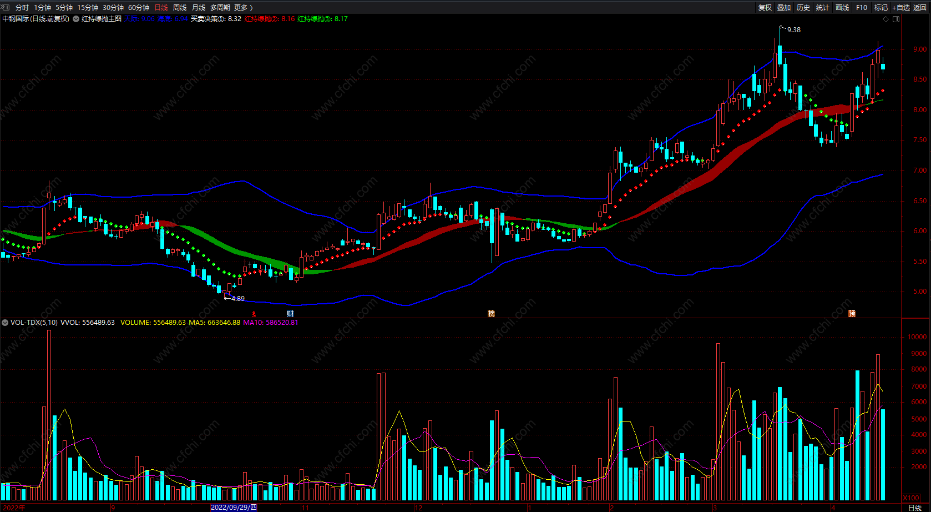Click the 9.38 high price label
Screen dimensions: 931x512
pos(794,30)
